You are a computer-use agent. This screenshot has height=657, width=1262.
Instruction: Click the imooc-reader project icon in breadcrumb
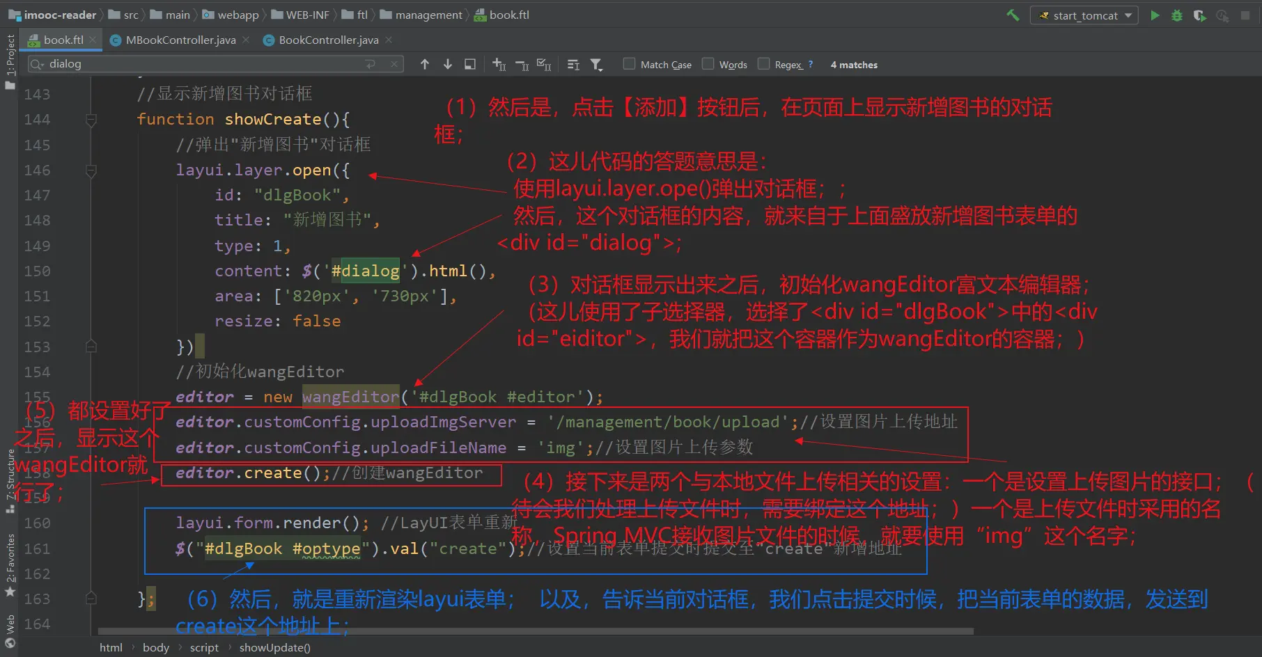pyautogui.click(x=14, y=15)
